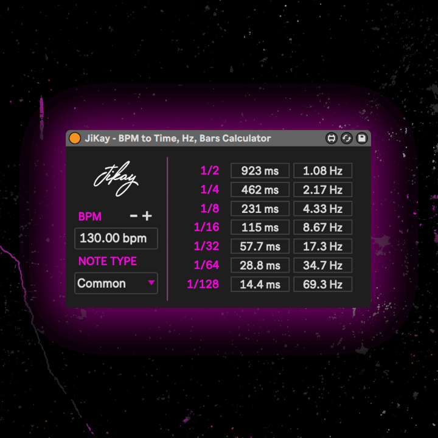Select the 17.3 Hz value box
The image size is (438, 438).
point(322,246)
